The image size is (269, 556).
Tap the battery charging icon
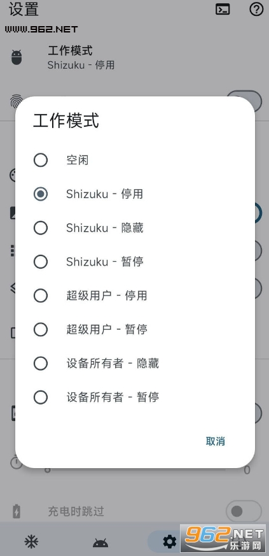click(17, 511)
